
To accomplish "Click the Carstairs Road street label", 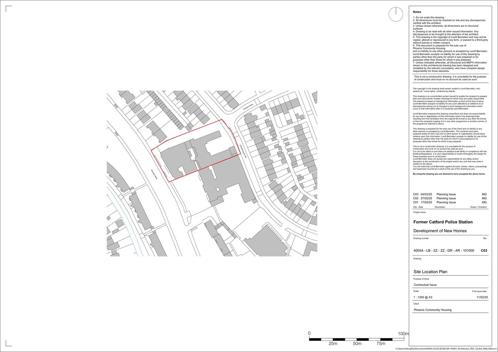I will 248,107.
